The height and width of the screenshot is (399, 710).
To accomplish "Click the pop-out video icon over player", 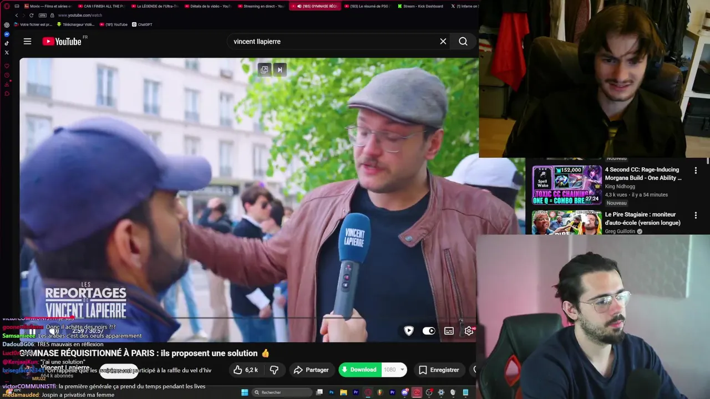I will click(265, 69).
